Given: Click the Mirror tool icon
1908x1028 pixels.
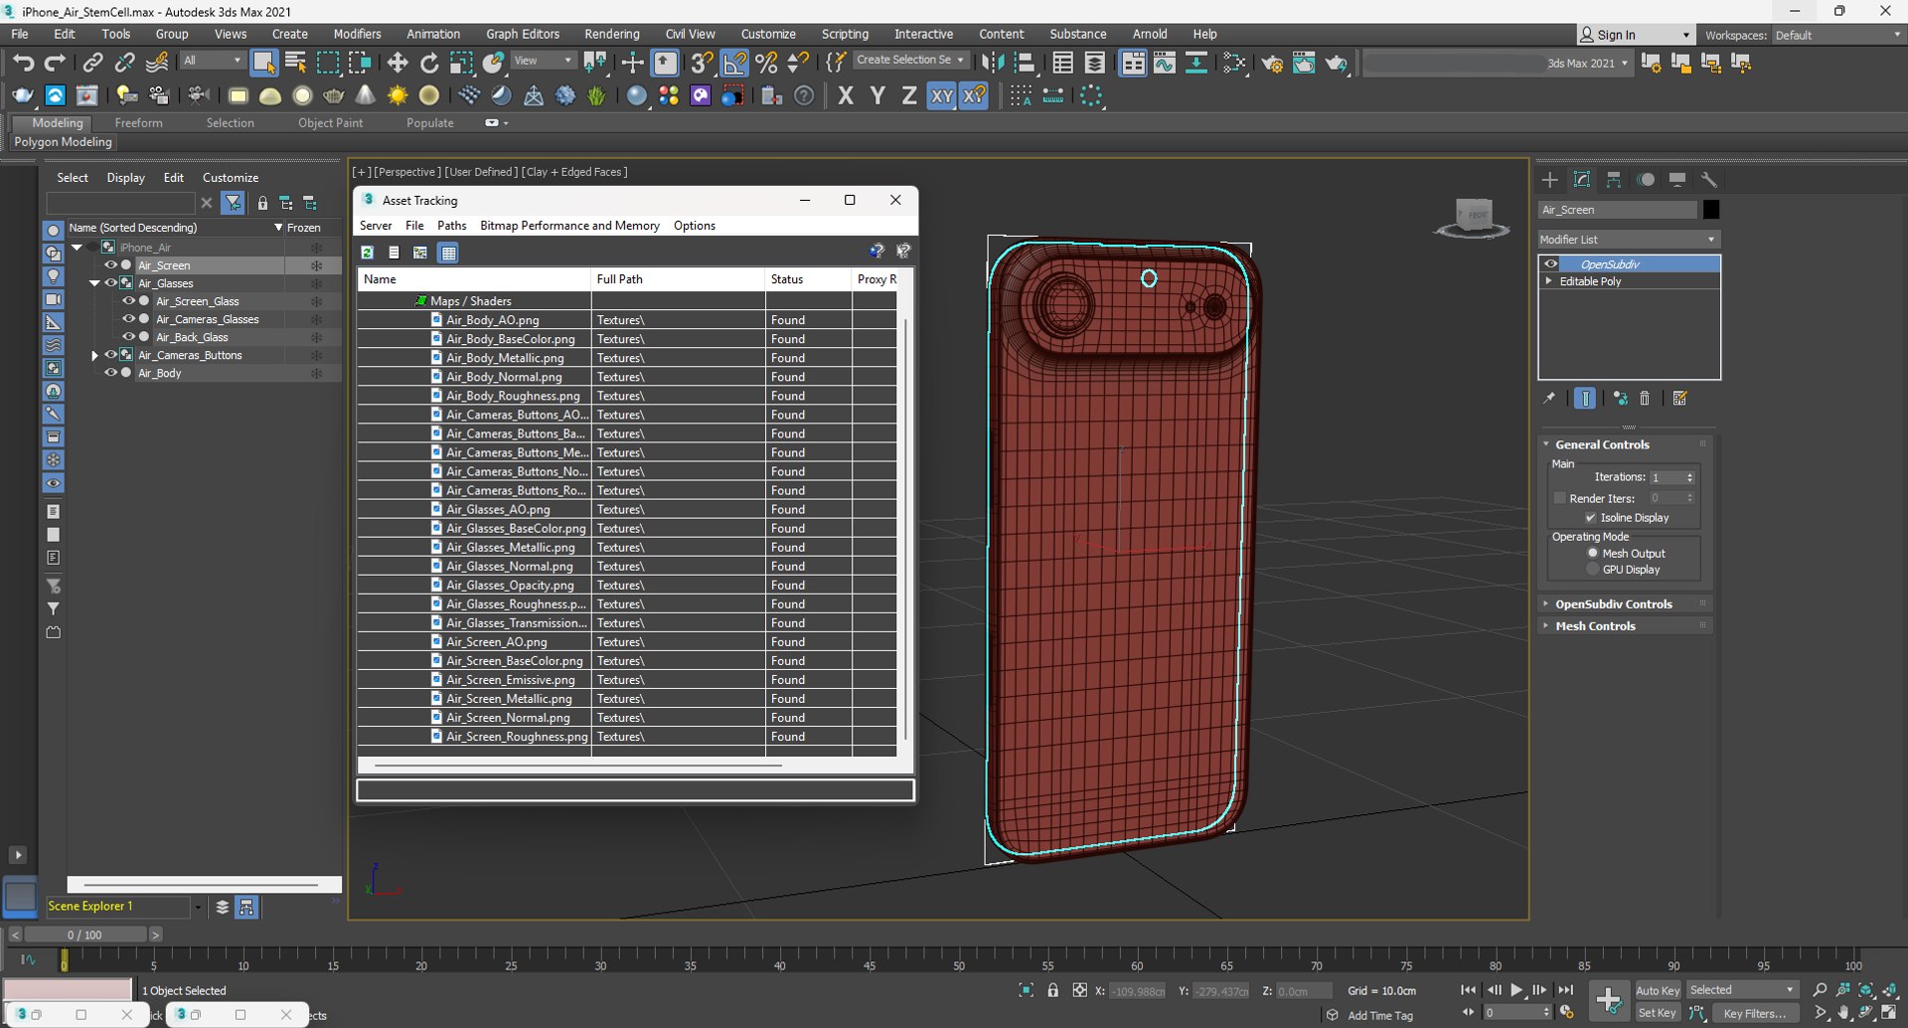Looking at the screenshot, I should point(992,63).
